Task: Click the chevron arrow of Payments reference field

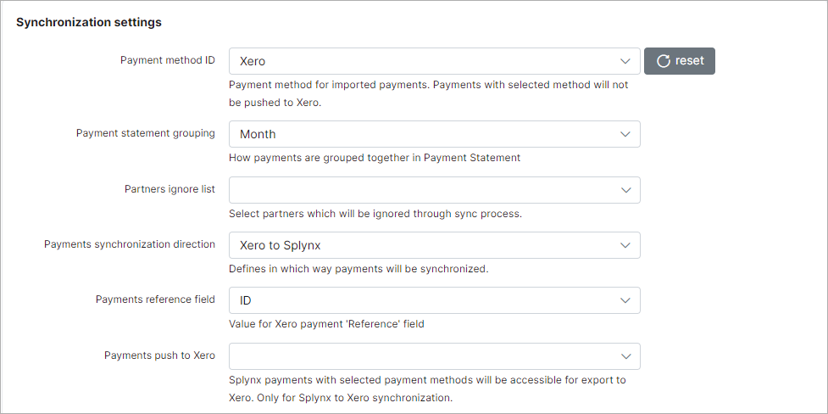Action: (x=625, y=300)
